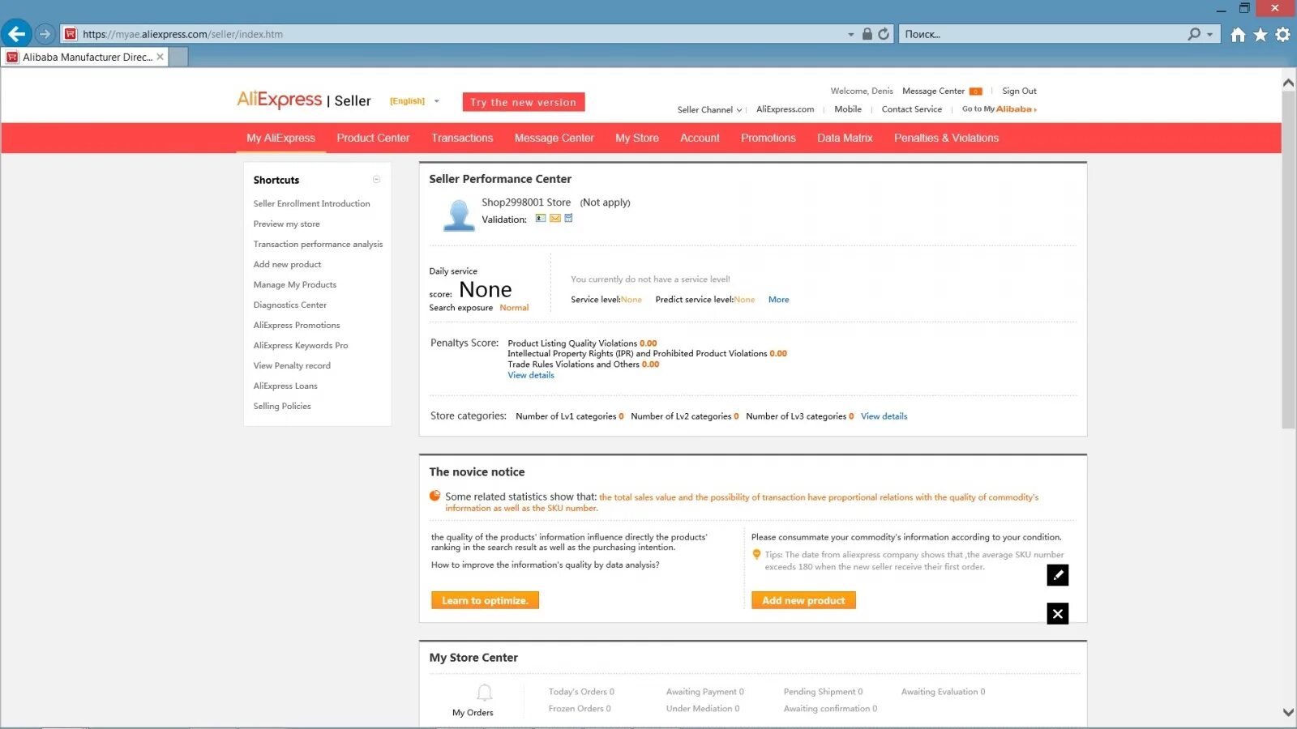
Task: Open the address bar dropdown arrow
Action: click(x=850, y=34)
